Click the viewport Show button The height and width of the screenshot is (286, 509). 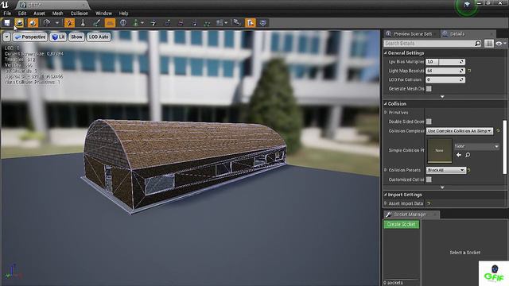tap(76, 37)
